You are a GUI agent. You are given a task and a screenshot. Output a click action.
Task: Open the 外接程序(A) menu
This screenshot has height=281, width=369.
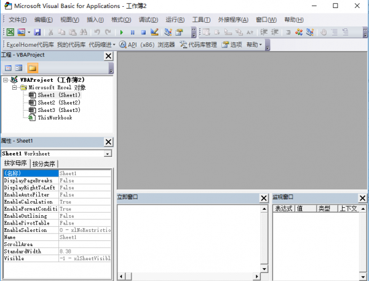click(x=233, y=20)
